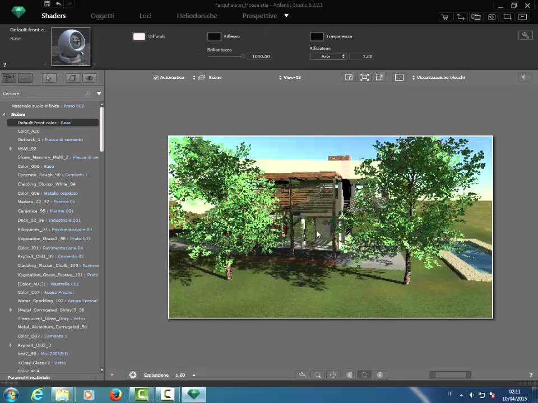Switch to the Luci tab
Viewport: 538px width, 403px height.
tap(146, 16)
